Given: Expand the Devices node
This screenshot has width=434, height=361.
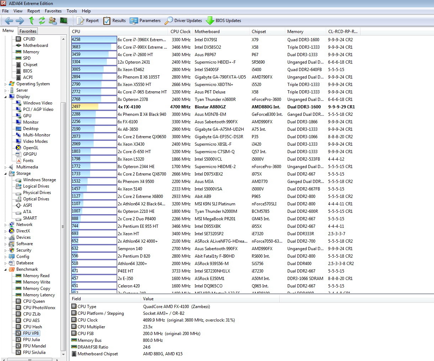Looking at the screenshot, I should pyautogui.click(x=5, y=238).
